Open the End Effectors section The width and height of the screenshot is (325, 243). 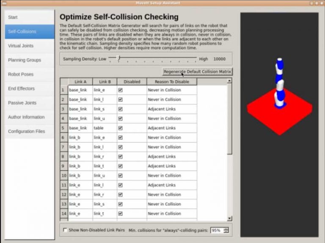[x=30, y=88]
